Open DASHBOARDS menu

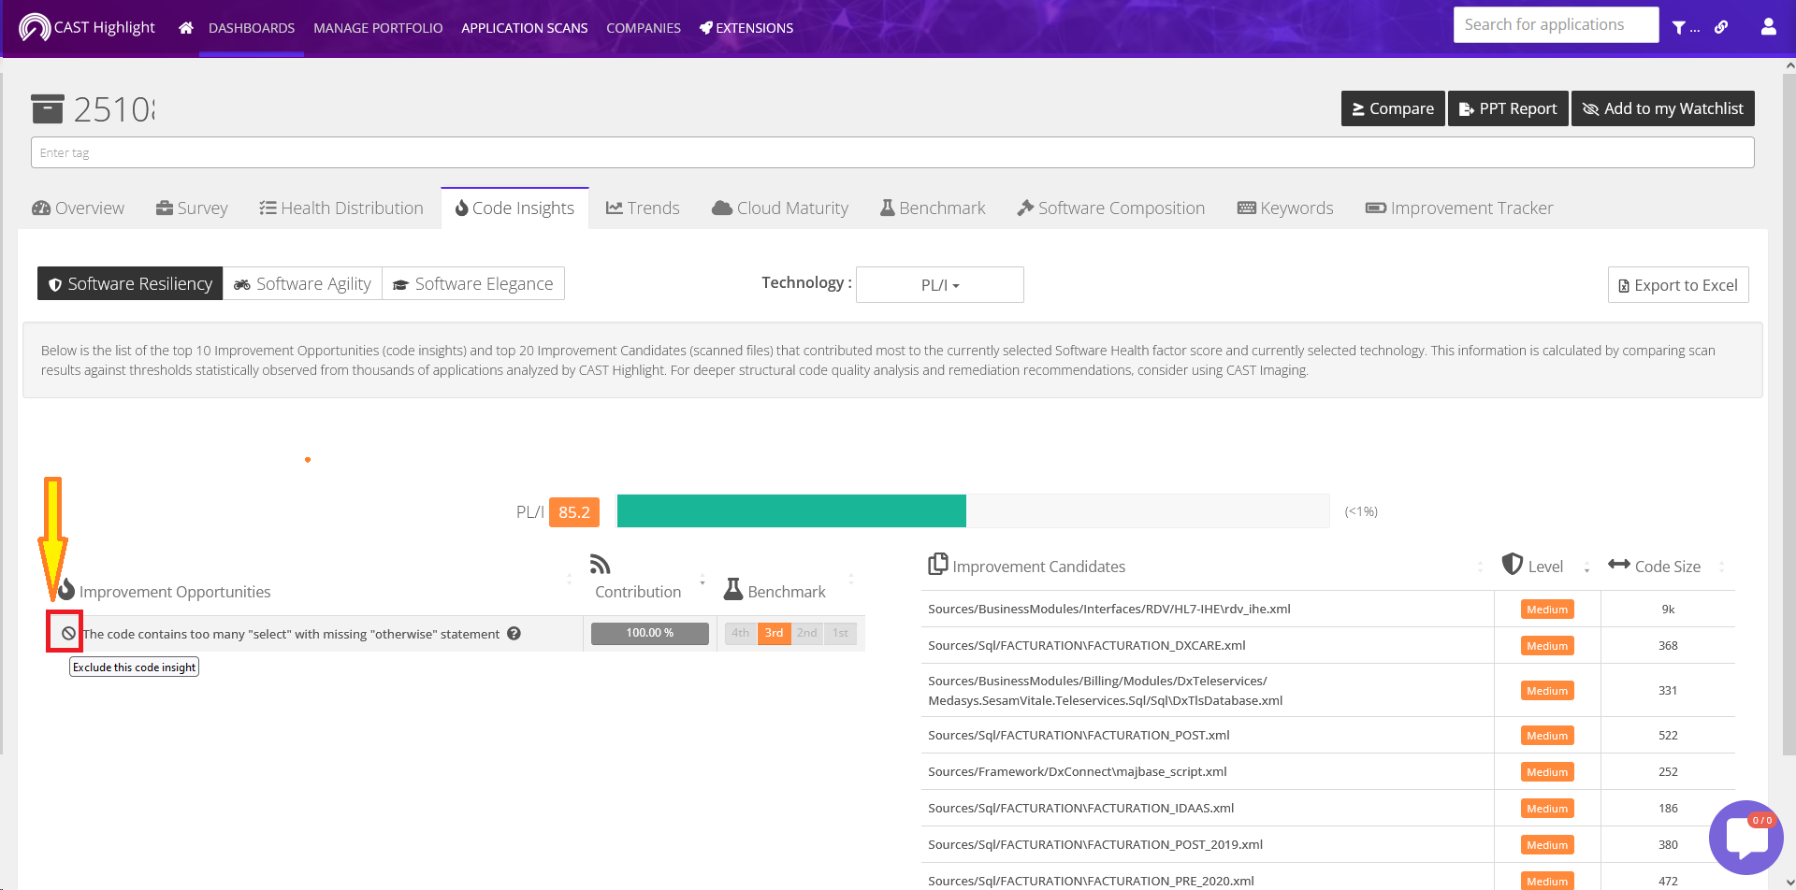[x=252, y=28]
